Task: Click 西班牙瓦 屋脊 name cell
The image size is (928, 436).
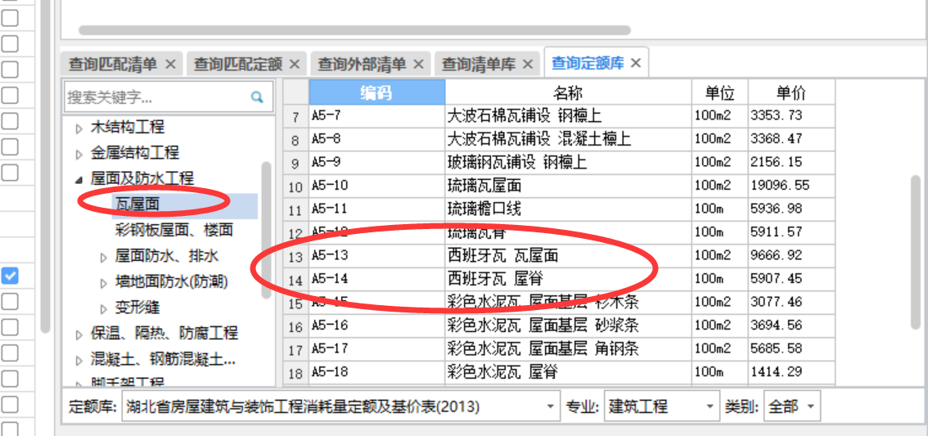Action: click(x=568, y=279)
